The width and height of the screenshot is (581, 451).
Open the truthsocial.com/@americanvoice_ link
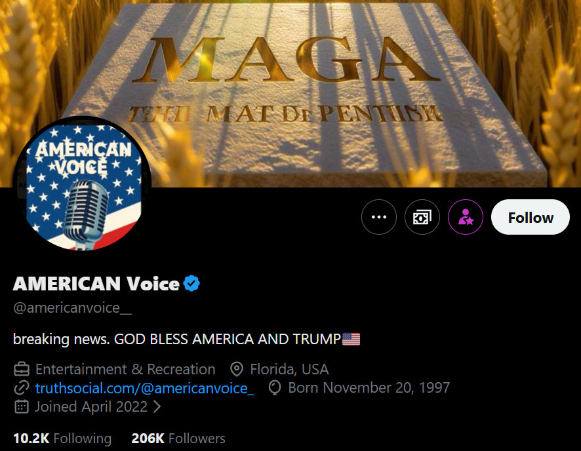pyautogui.click(x=144, y=387)
